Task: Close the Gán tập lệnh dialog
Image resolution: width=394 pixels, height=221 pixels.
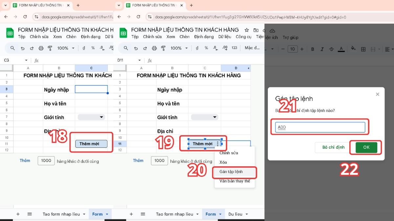Action: coord(377,94)
